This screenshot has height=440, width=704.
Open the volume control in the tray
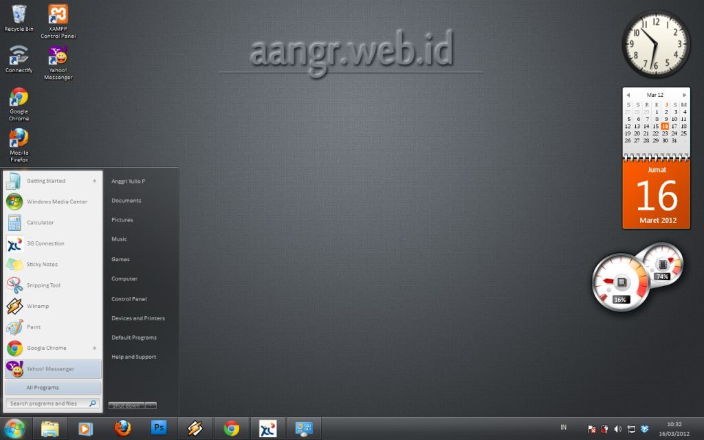point(618,428)
